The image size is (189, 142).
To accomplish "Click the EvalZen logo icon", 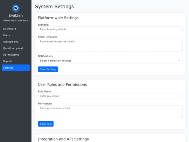I will pos(16,8).
